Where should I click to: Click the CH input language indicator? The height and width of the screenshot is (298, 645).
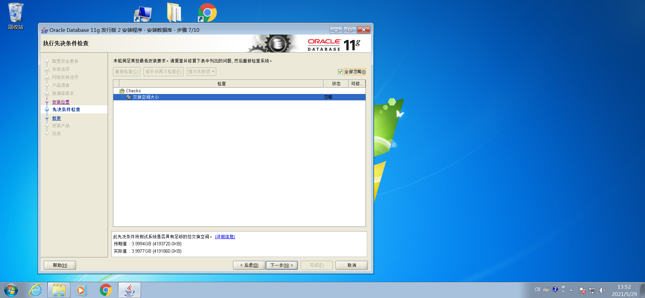[537, 290]
